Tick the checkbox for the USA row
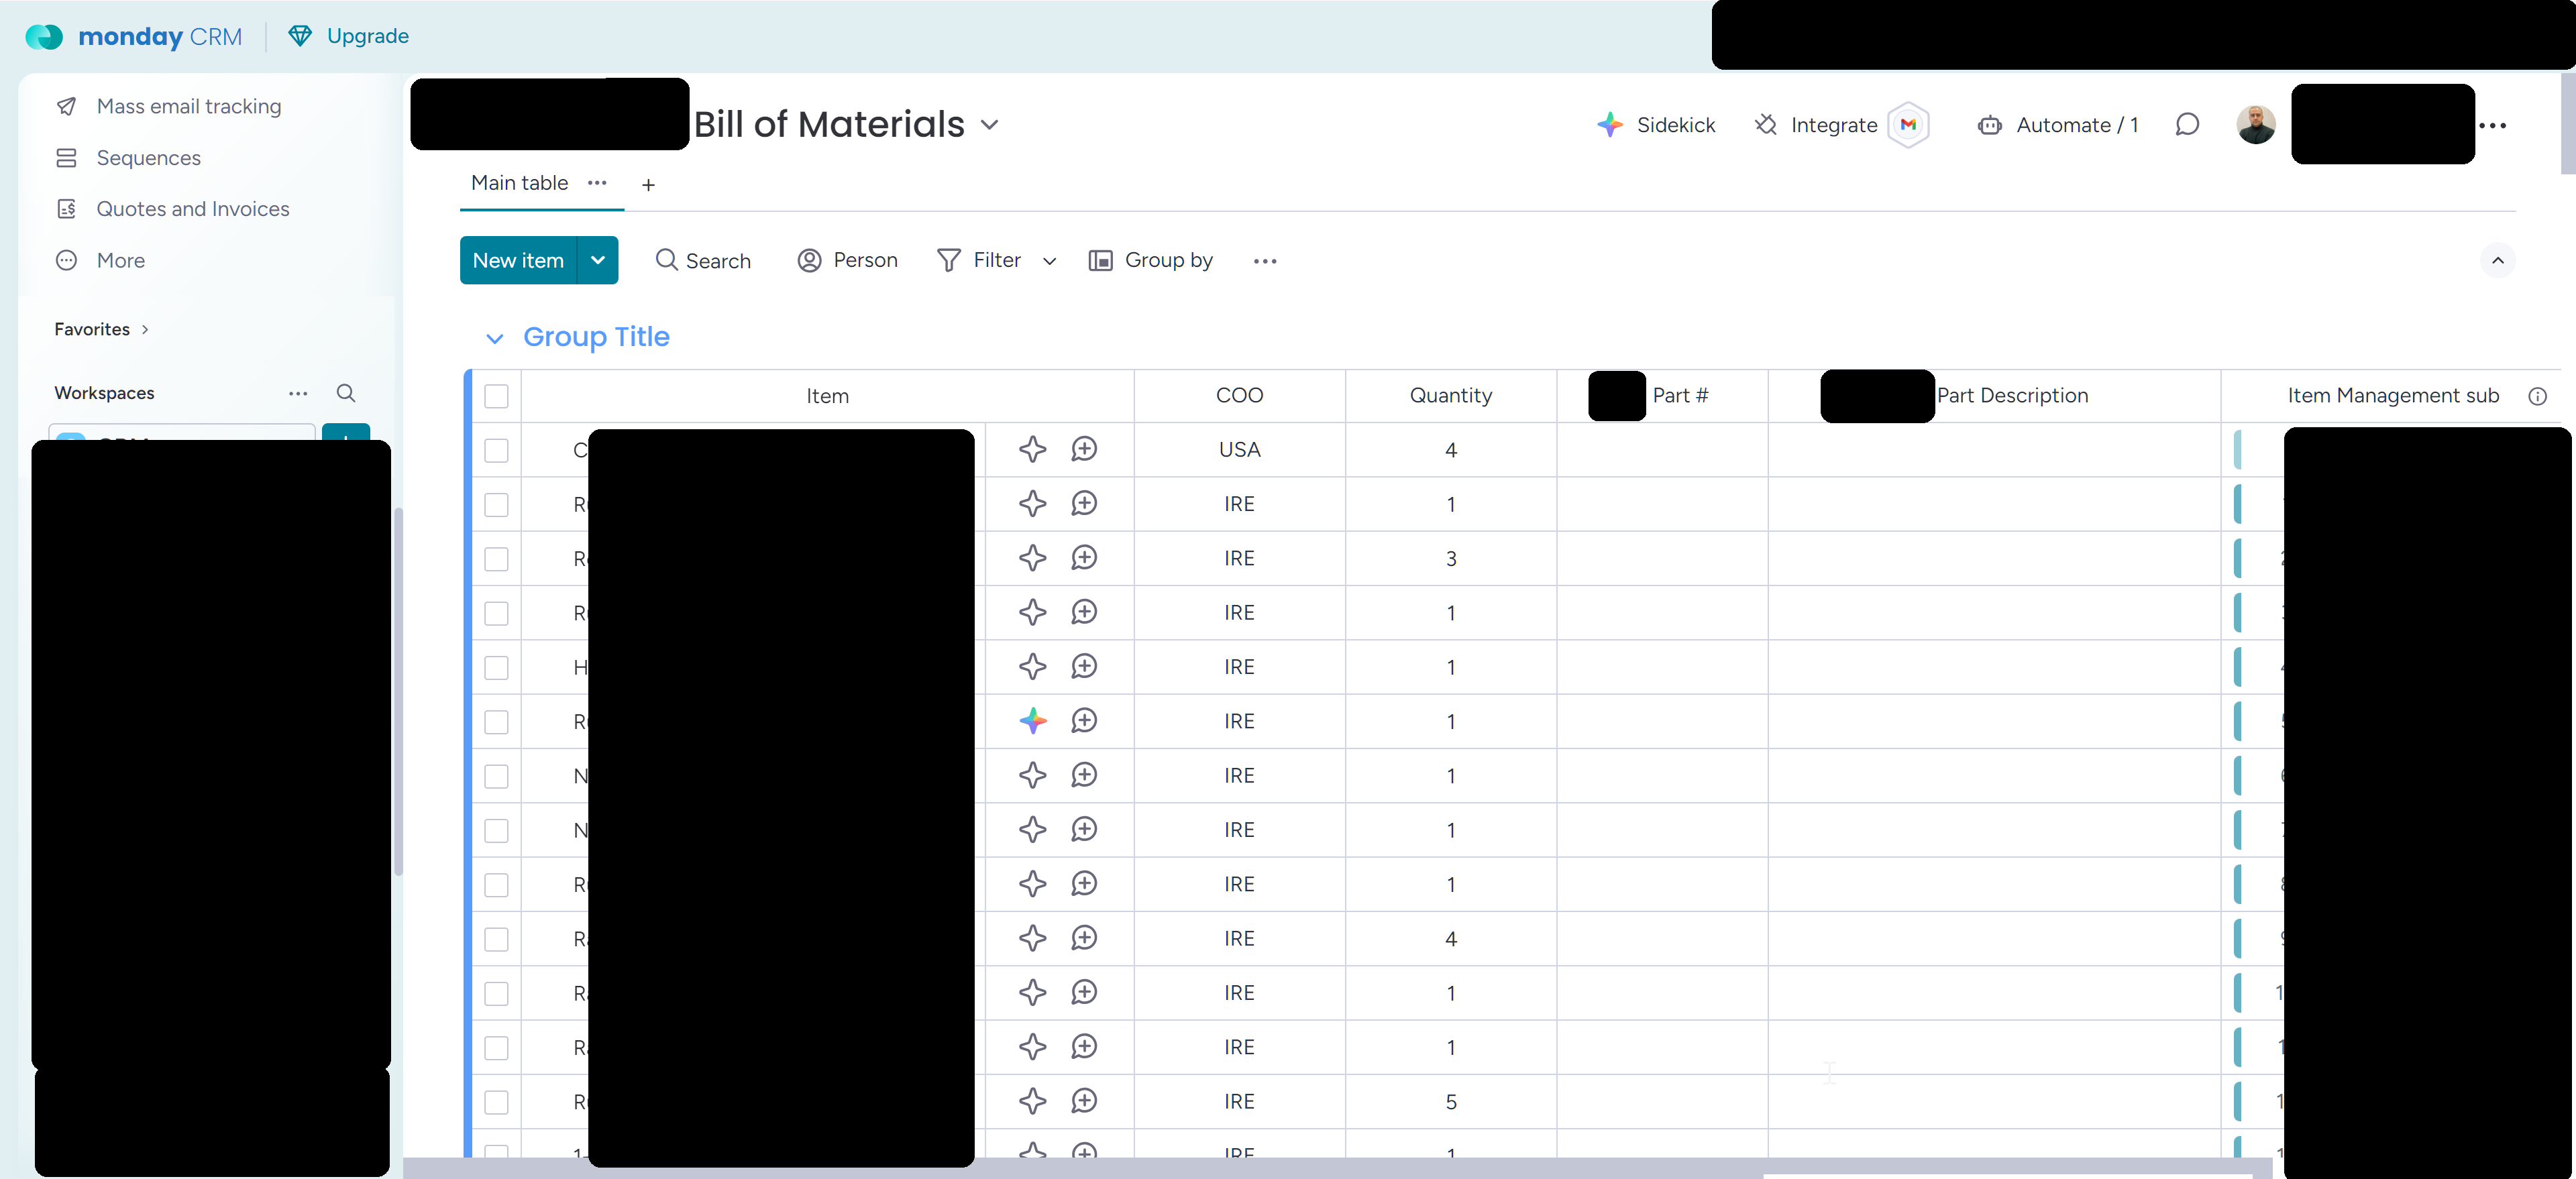 496,450
